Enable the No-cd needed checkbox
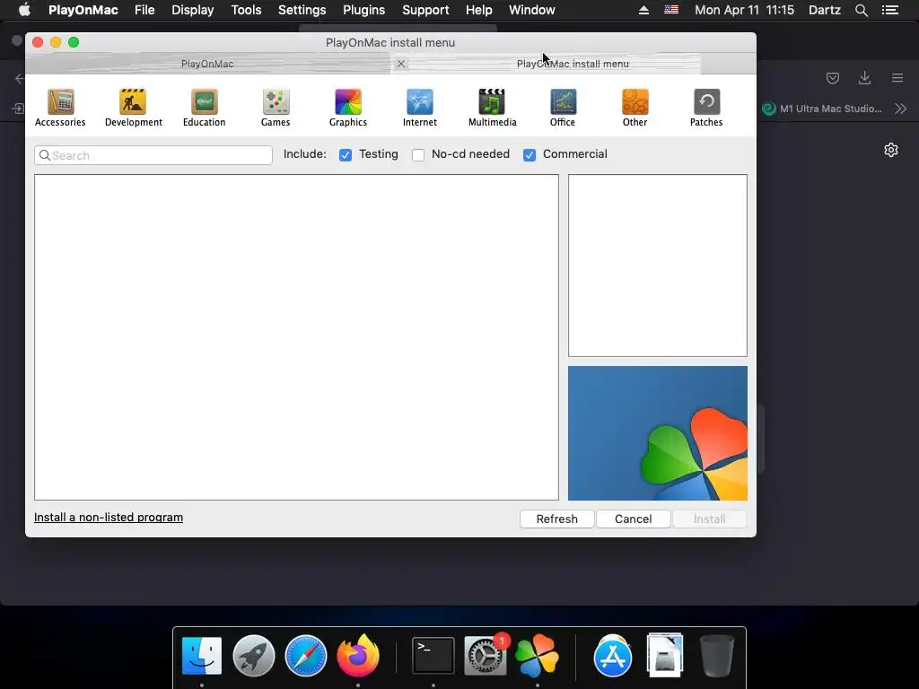 coord(418,154)
